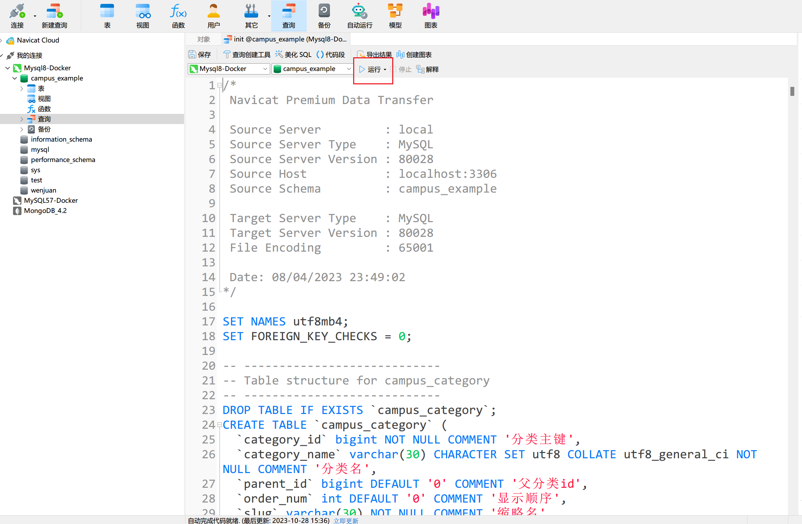Click the Save (保存) button
The image size is (802, 524).
click(x=199, y=54)
